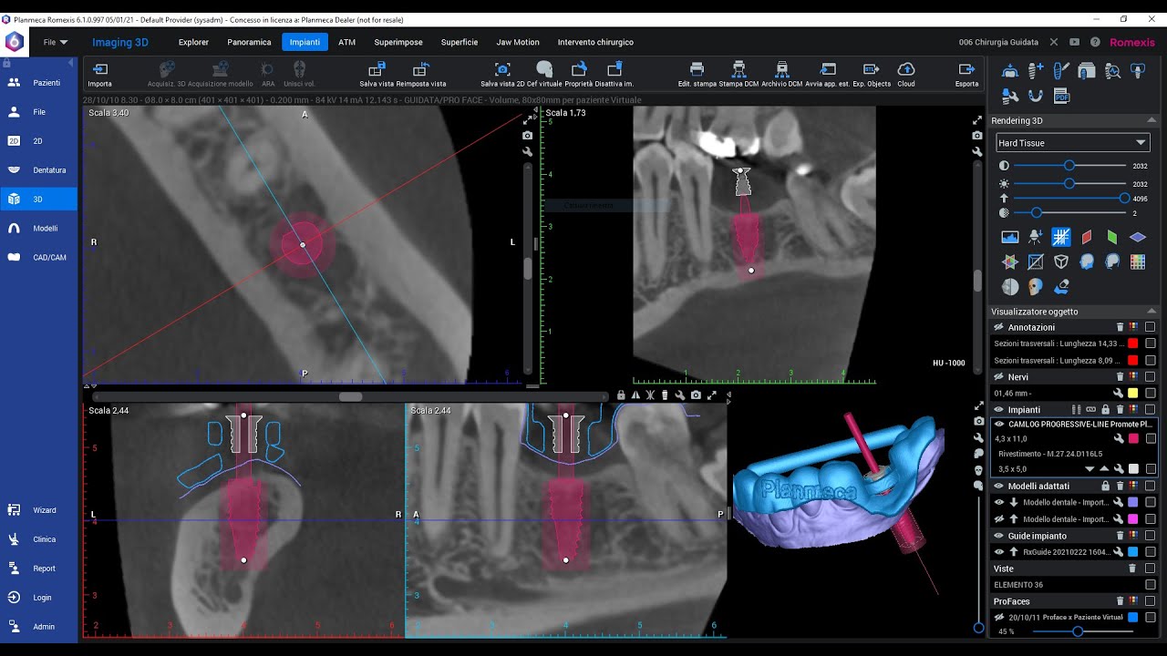The image size is (1167, 656).
Task: Switch to the Superficie tab
Action: pos(460,42)
